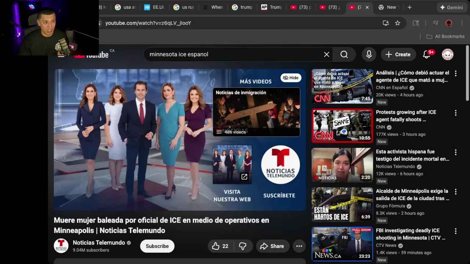
Task: Open CNN en Español Análisis thumbnail
Action: click(342, 86)
